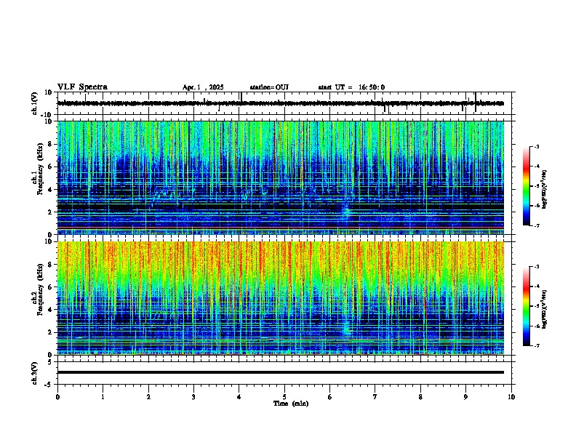The image size is (576, 445).
Task: Click the bright burst near 6.4 min in ch.1 spectrogram
Action: pos(345,212)
